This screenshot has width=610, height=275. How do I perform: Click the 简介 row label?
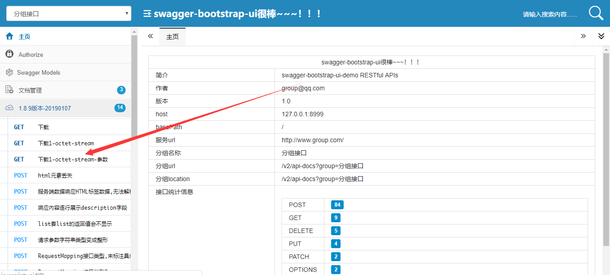pos(162,75)
